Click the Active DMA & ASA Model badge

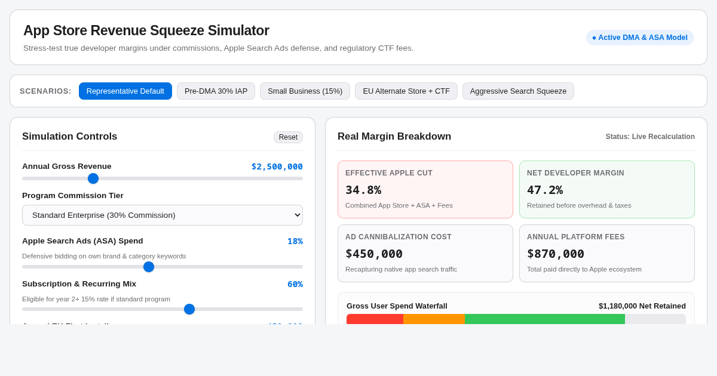(x=640, y=38)
